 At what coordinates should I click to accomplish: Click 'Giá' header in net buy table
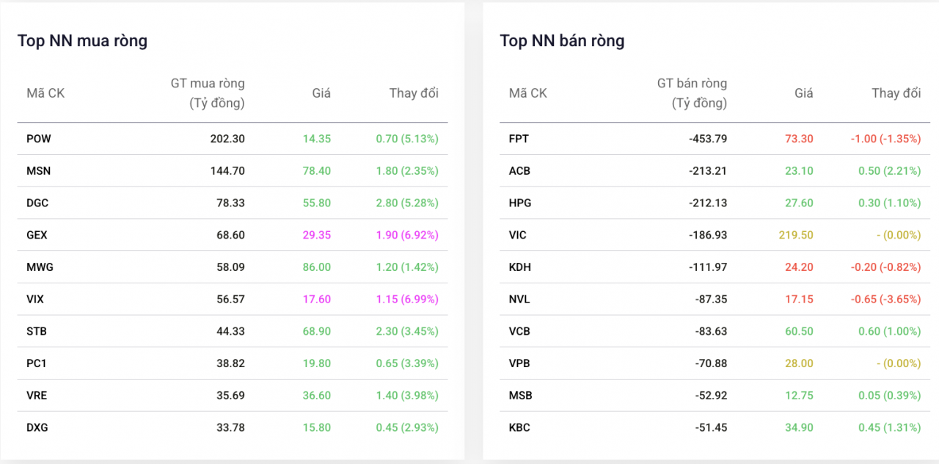[321, 93]
